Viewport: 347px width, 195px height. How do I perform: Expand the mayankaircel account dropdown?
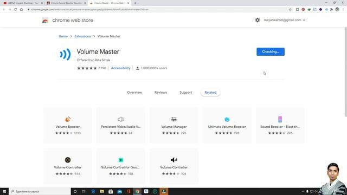pos(284,20)
